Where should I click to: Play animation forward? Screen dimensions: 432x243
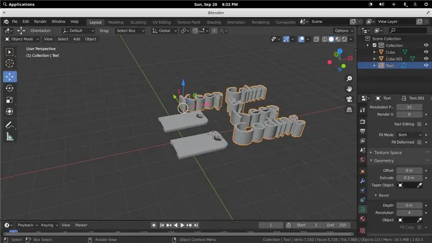tap(182, 225)
